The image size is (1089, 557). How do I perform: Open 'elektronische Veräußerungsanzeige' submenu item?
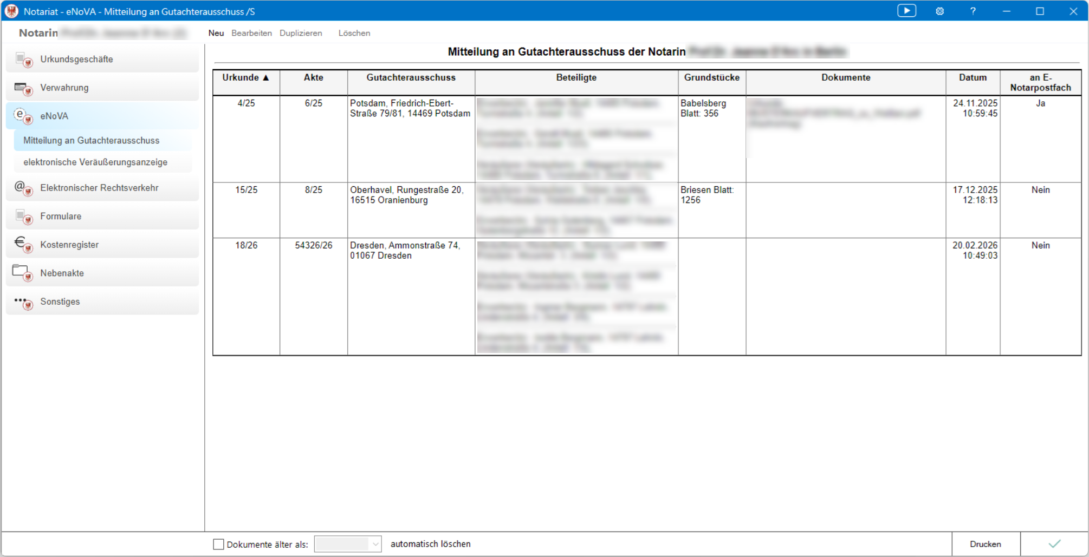coord(95,162)
